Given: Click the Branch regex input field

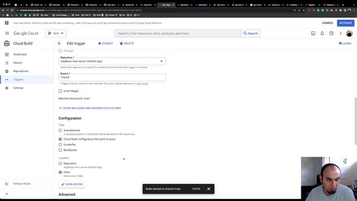Looking at the screenshot, I should (112, 77).
